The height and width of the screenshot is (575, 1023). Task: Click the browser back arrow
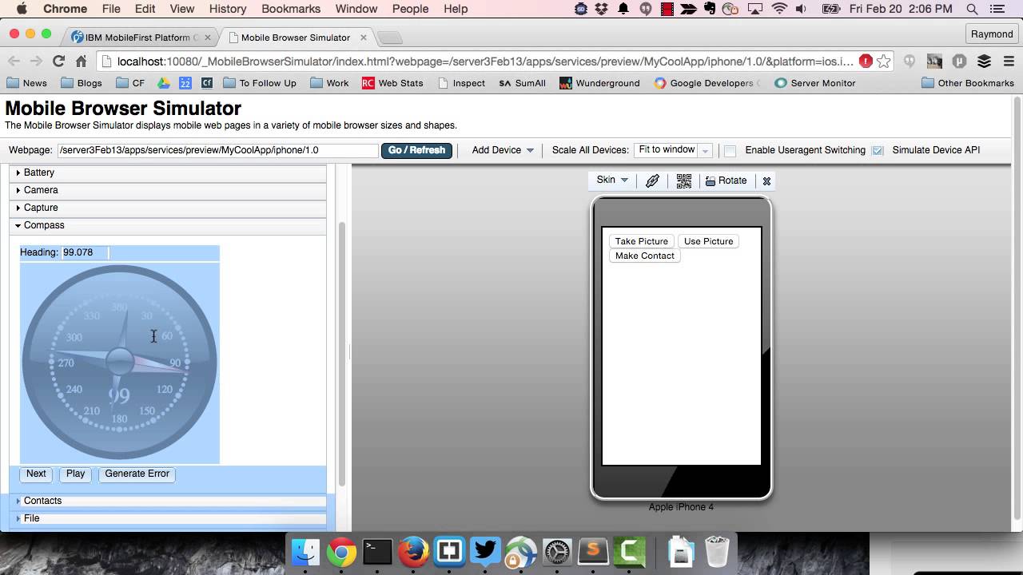14,61
